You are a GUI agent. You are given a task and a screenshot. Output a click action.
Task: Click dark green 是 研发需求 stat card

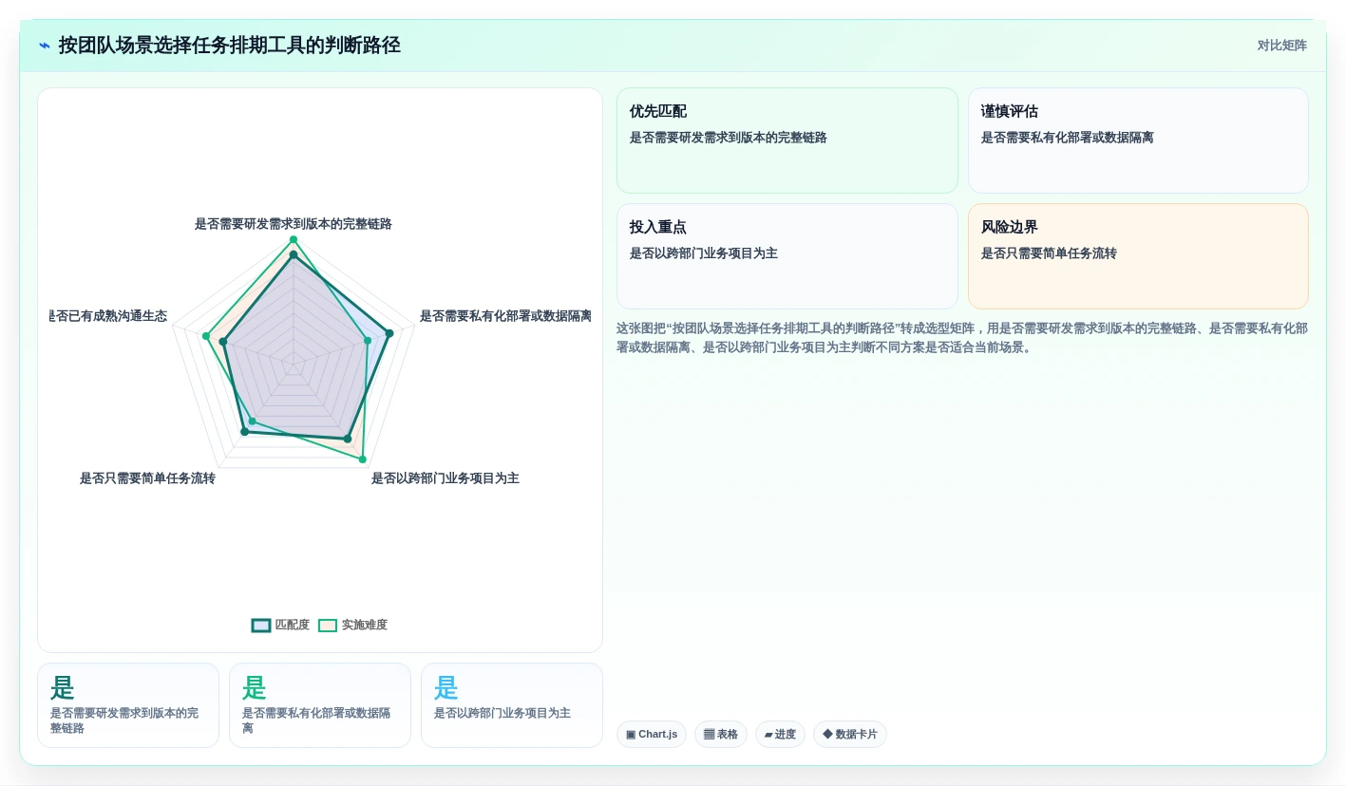click(128, 705)
